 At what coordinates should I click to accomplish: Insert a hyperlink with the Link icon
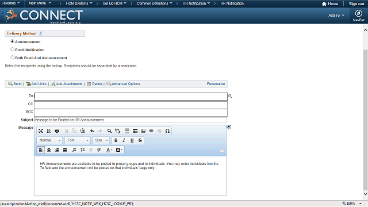coord(151,131)
